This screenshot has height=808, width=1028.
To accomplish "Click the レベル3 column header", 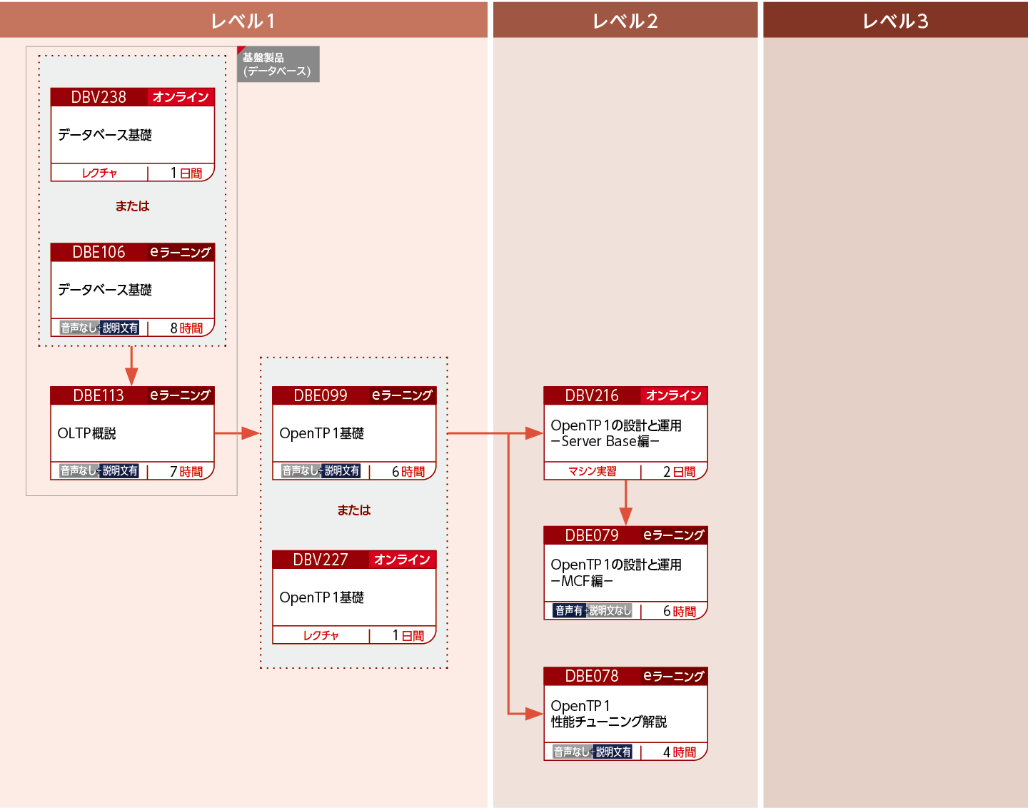I will 895,21.
